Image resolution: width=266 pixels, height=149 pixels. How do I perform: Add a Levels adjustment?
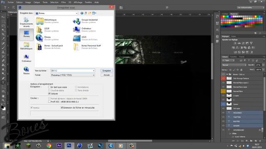[239, 43]
